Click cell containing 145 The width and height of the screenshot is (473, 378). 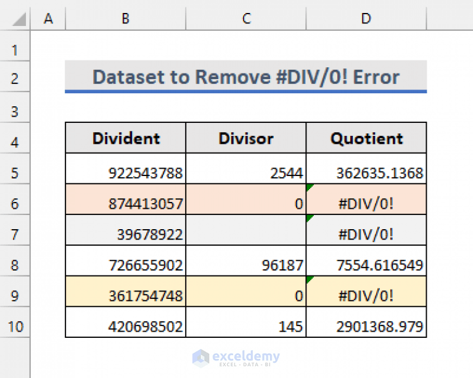click(246, 322)
